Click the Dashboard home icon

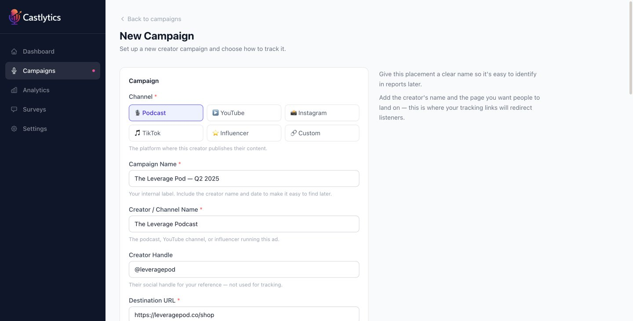point(14,51)
